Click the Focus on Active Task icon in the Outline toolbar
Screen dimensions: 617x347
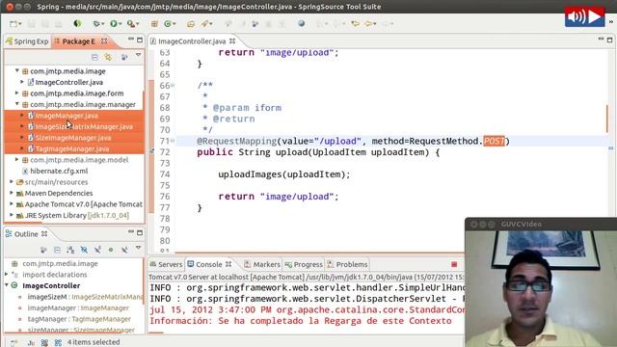[43, 250]
